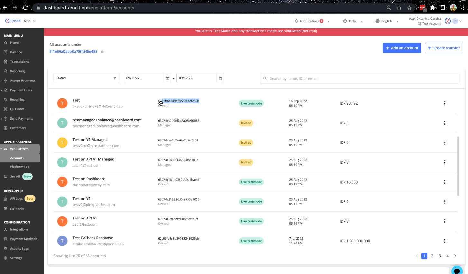Open Customers menu item
Screen dimensions: 468x274
tap(18, 128)
